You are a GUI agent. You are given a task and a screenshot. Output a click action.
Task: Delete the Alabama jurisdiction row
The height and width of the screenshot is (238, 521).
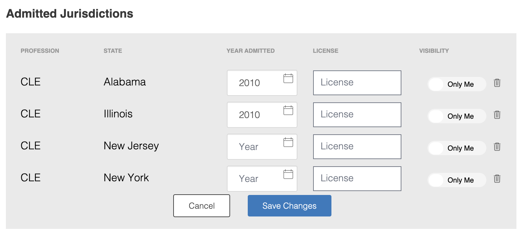(497, 83)
